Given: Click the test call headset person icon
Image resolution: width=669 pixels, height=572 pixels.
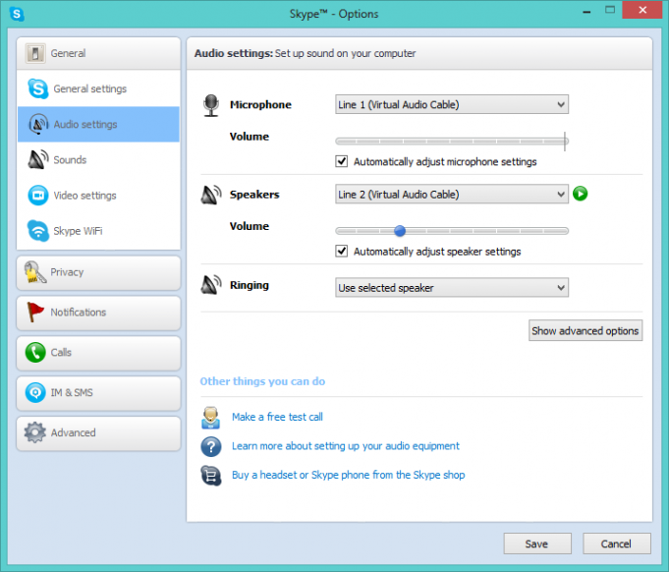Looking at the screenshot, I should tap(211, 418).
